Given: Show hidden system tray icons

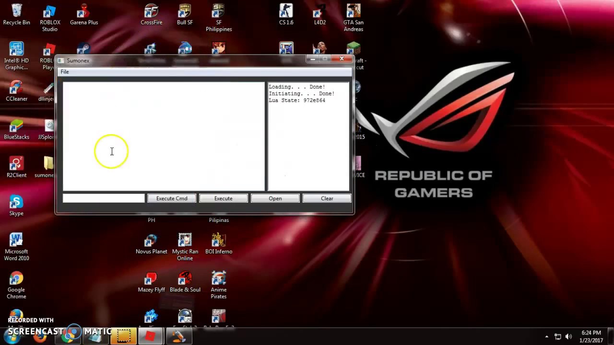Looking at the screenshot, I should pyautogui.click(x=546, y=337).
